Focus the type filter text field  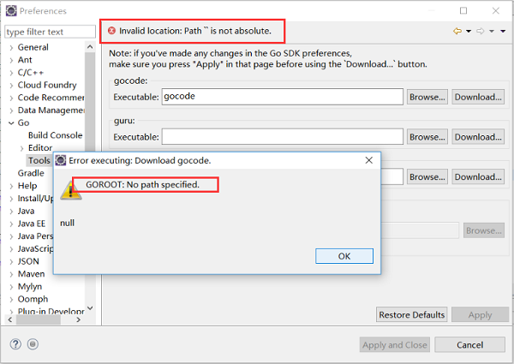[51, 32]
